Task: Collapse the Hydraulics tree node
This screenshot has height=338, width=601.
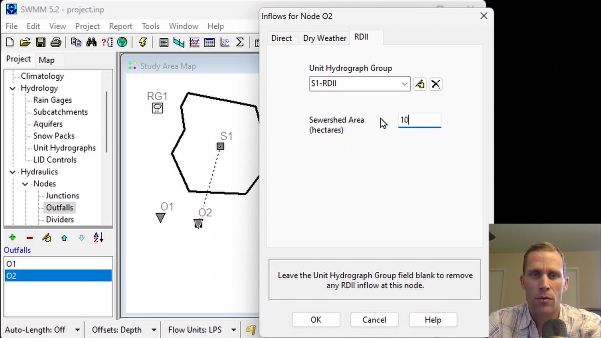Action: pyautogui.click(x=12, y=172)
